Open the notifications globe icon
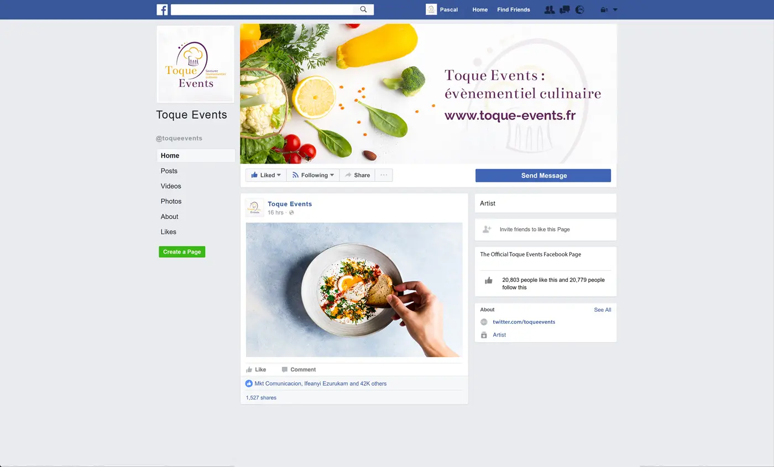 pyautogui.click(x=579, y=9)
